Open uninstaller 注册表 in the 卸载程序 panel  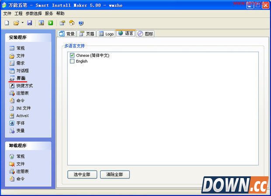tap(19, 171)
